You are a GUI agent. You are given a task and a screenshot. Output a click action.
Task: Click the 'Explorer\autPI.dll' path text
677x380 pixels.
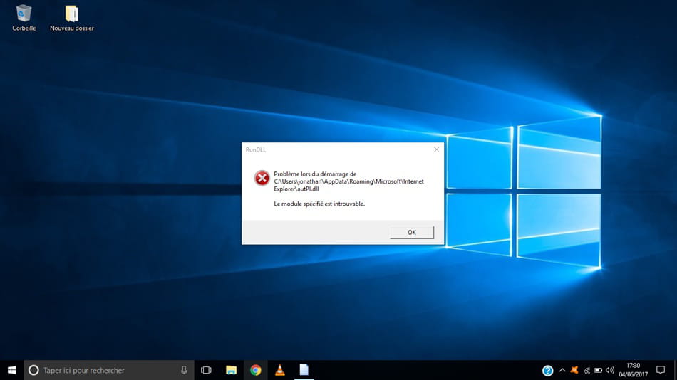296,189
